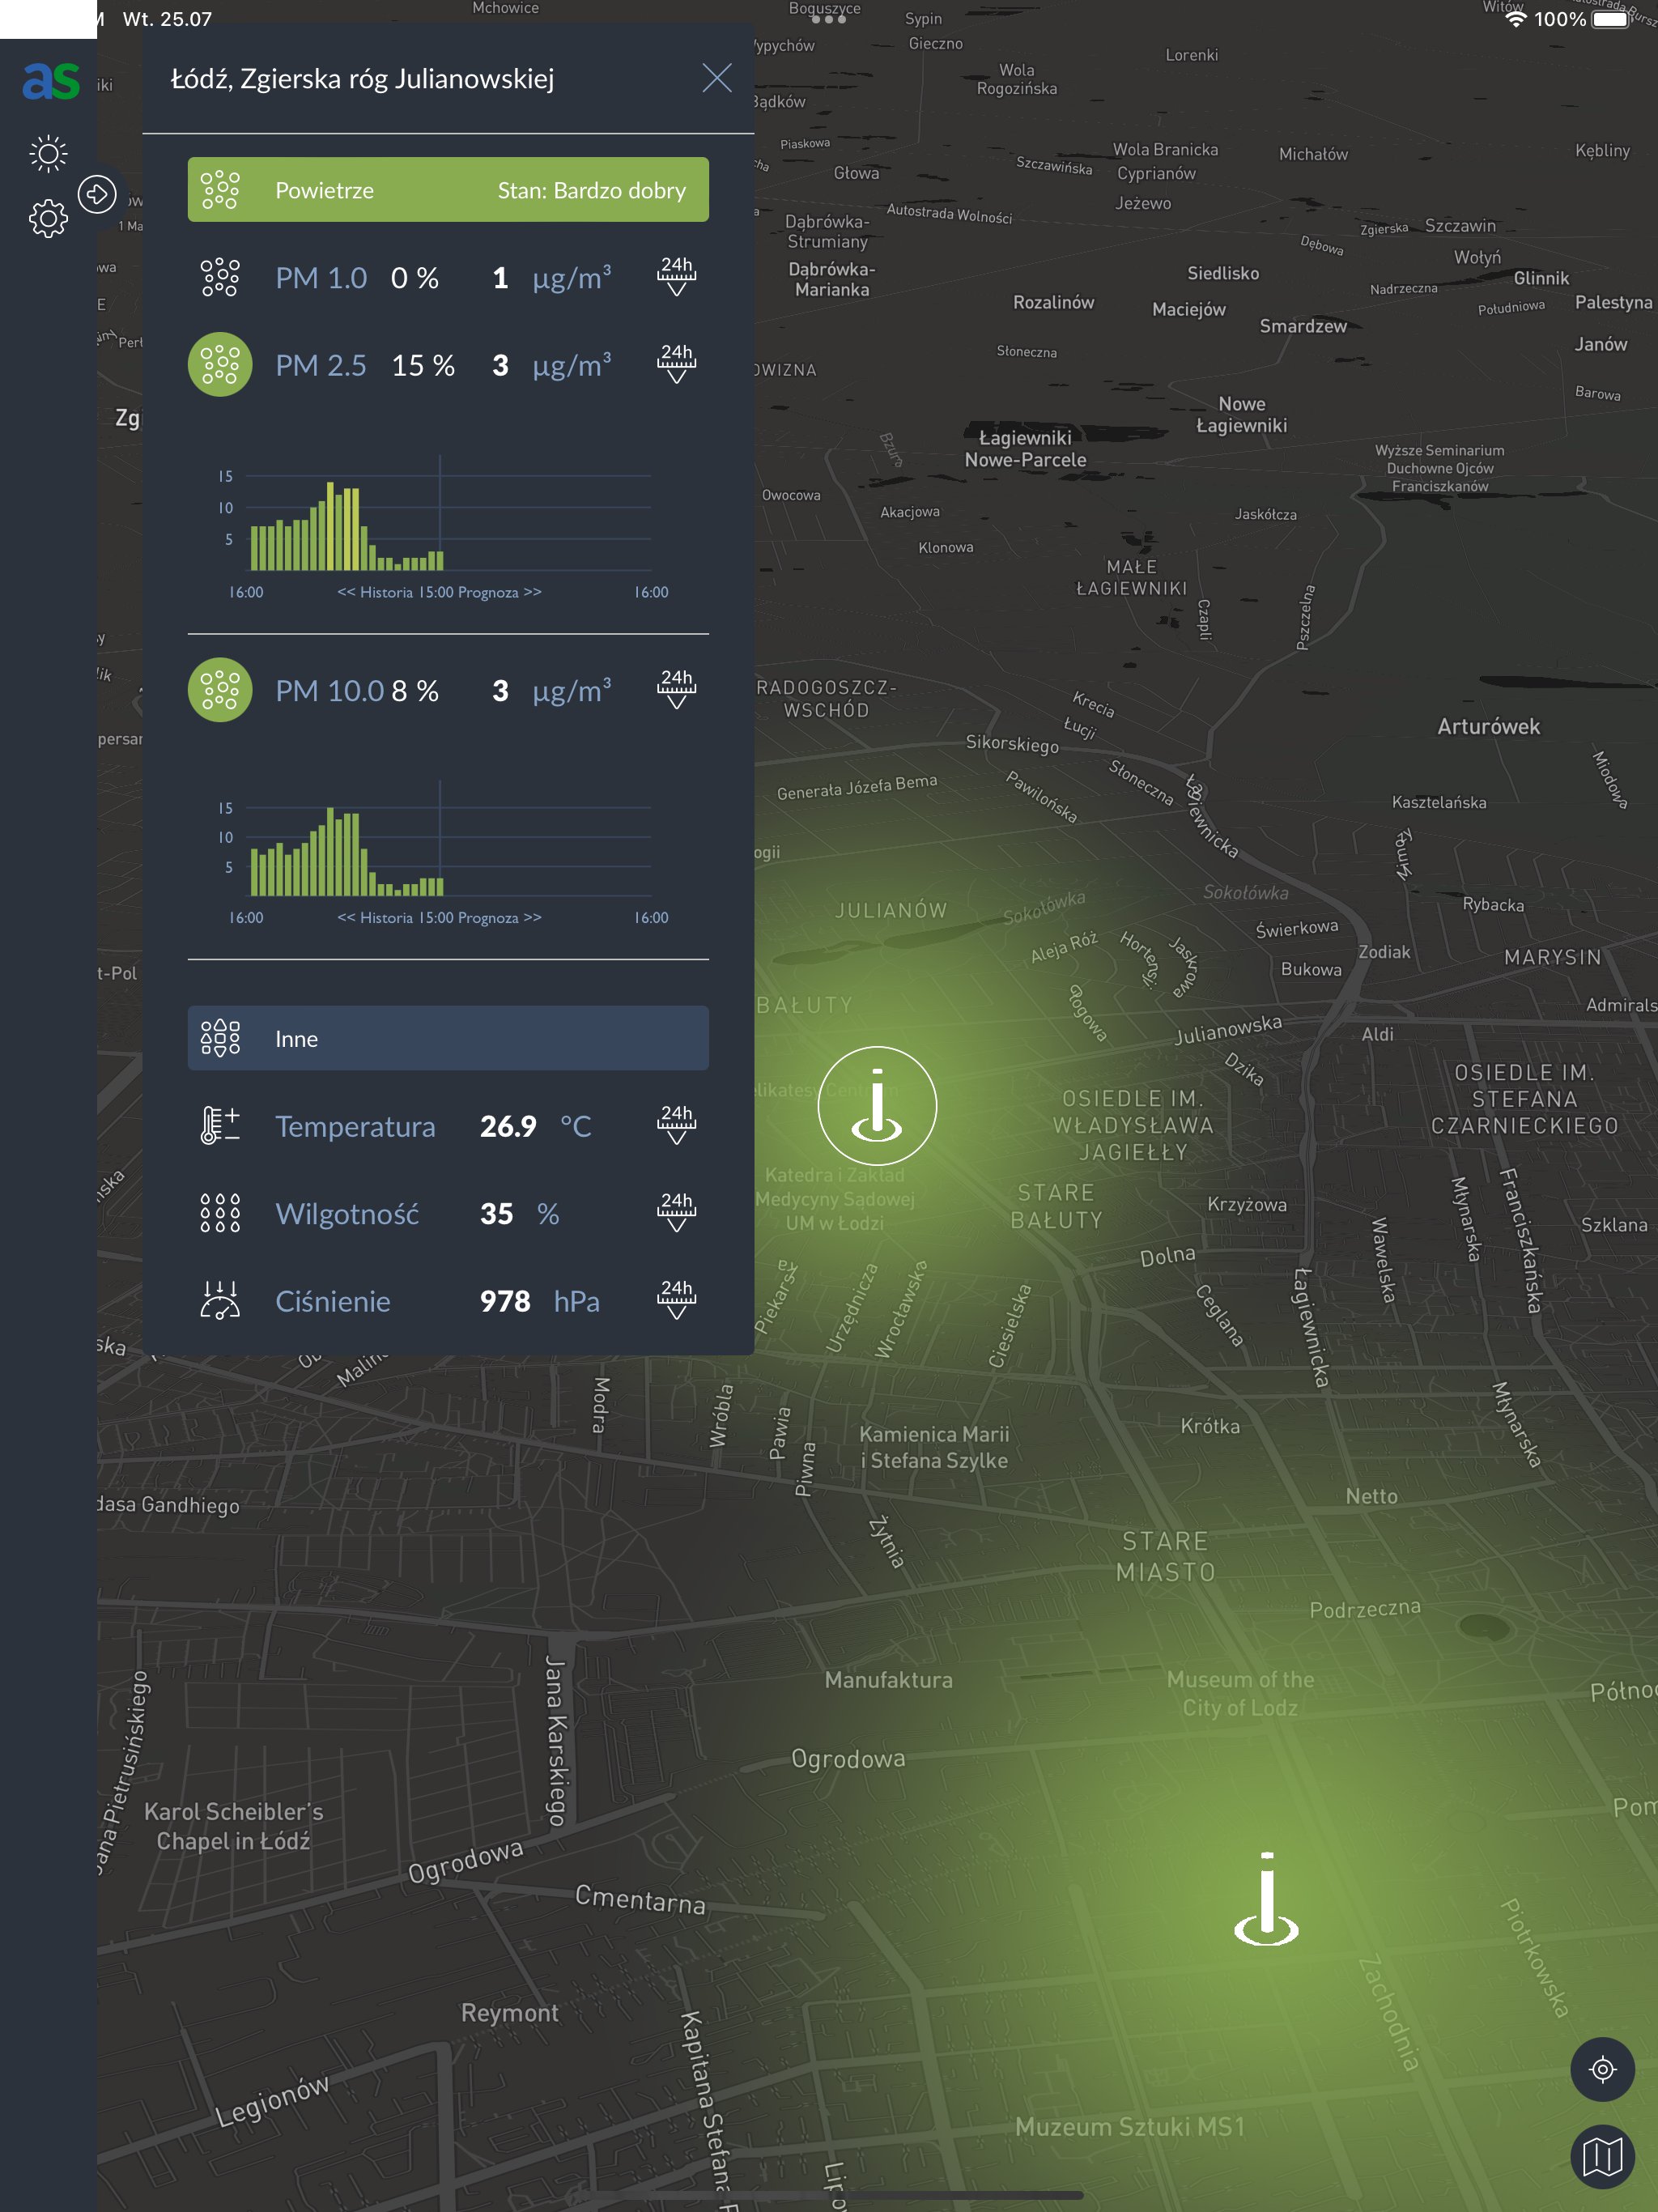Viewport: 1658px width, 2212px height.
Task: Click the Wilgotność label row
Action: pos(347,1214)
